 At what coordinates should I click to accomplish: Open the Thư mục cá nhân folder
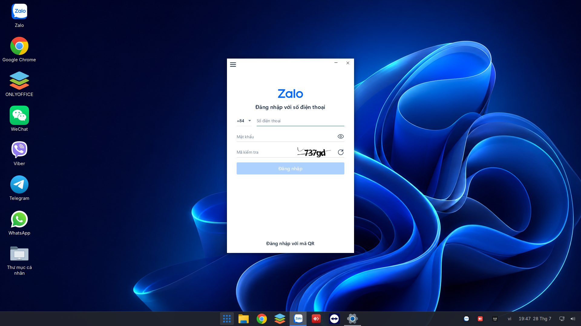tap(19, 260)
